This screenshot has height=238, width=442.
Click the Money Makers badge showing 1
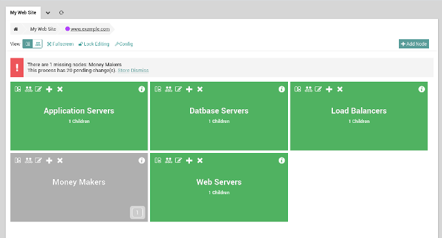(137, 212)
